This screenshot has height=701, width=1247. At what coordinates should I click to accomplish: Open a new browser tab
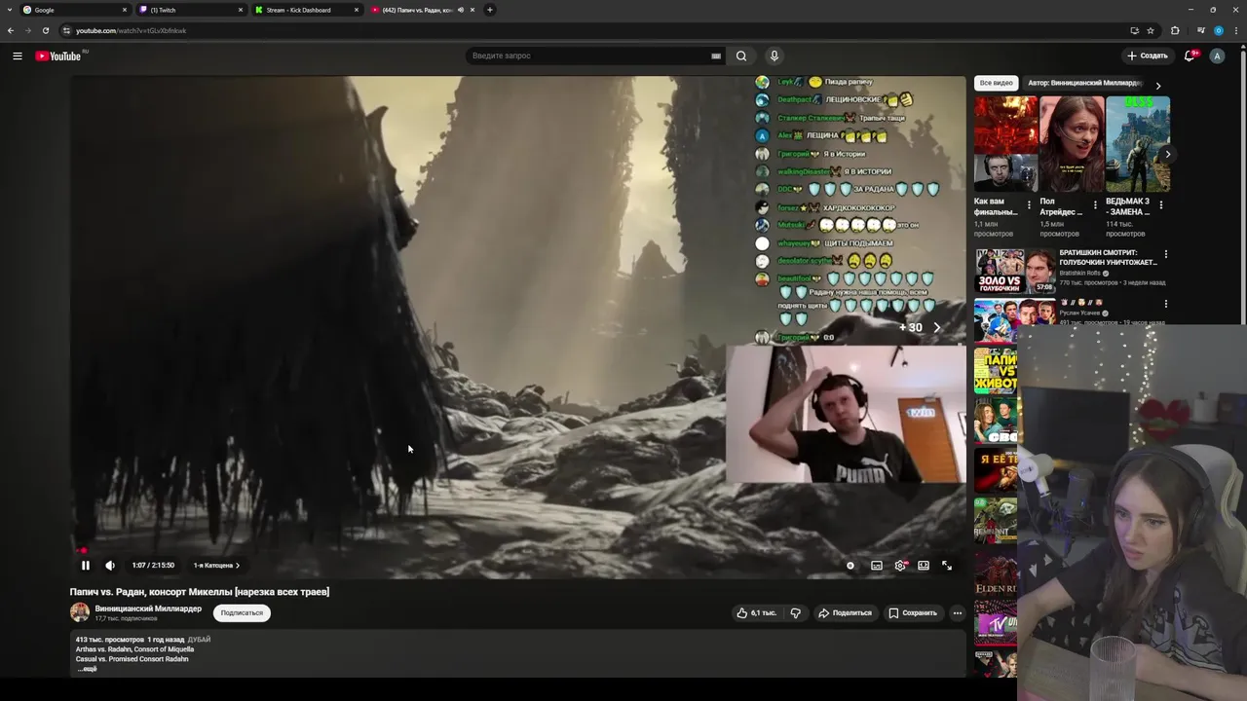click(490, 10)
